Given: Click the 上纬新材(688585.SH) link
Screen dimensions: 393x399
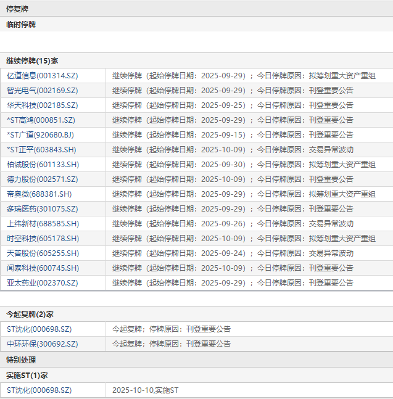Looking at the screenshot, I should (x=43, y=224).
